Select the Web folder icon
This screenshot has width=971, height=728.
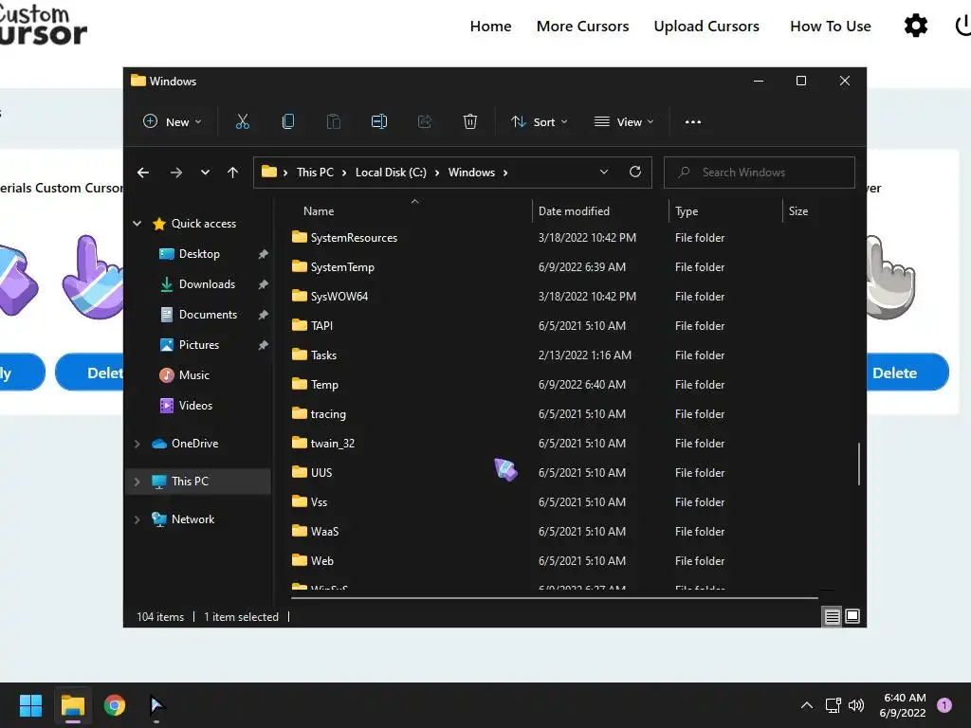coord(300,560)
